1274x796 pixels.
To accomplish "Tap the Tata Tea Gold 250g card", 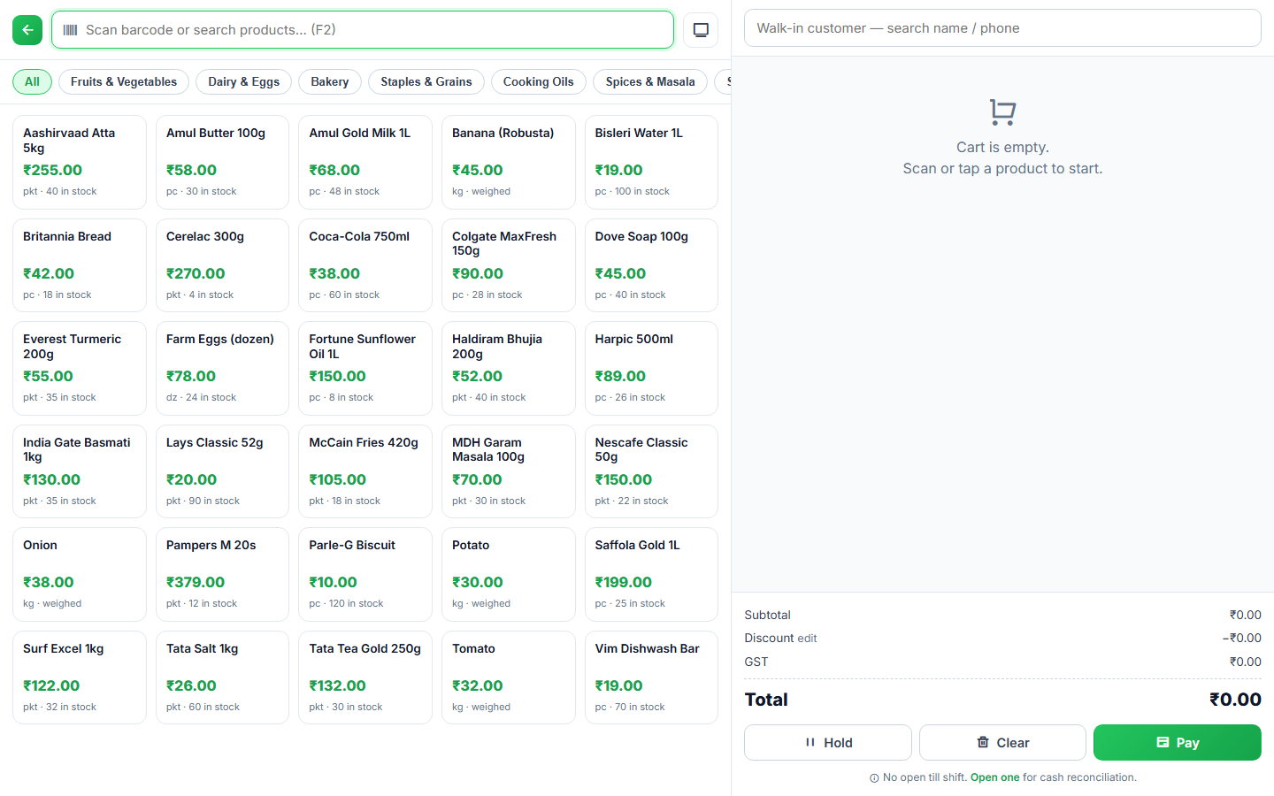I will pos(365,677).
